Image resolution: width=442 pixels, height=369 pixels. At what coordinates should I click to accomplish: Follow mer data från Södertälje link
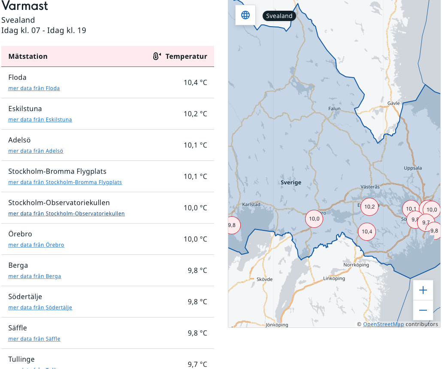pos(40,308)
